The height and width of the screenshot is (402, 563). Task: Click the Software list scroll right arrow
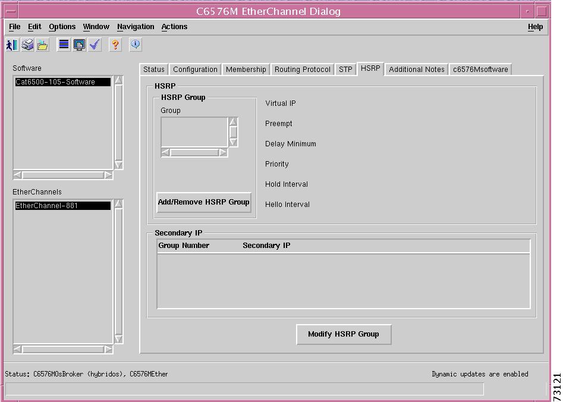tap(108, 175)
